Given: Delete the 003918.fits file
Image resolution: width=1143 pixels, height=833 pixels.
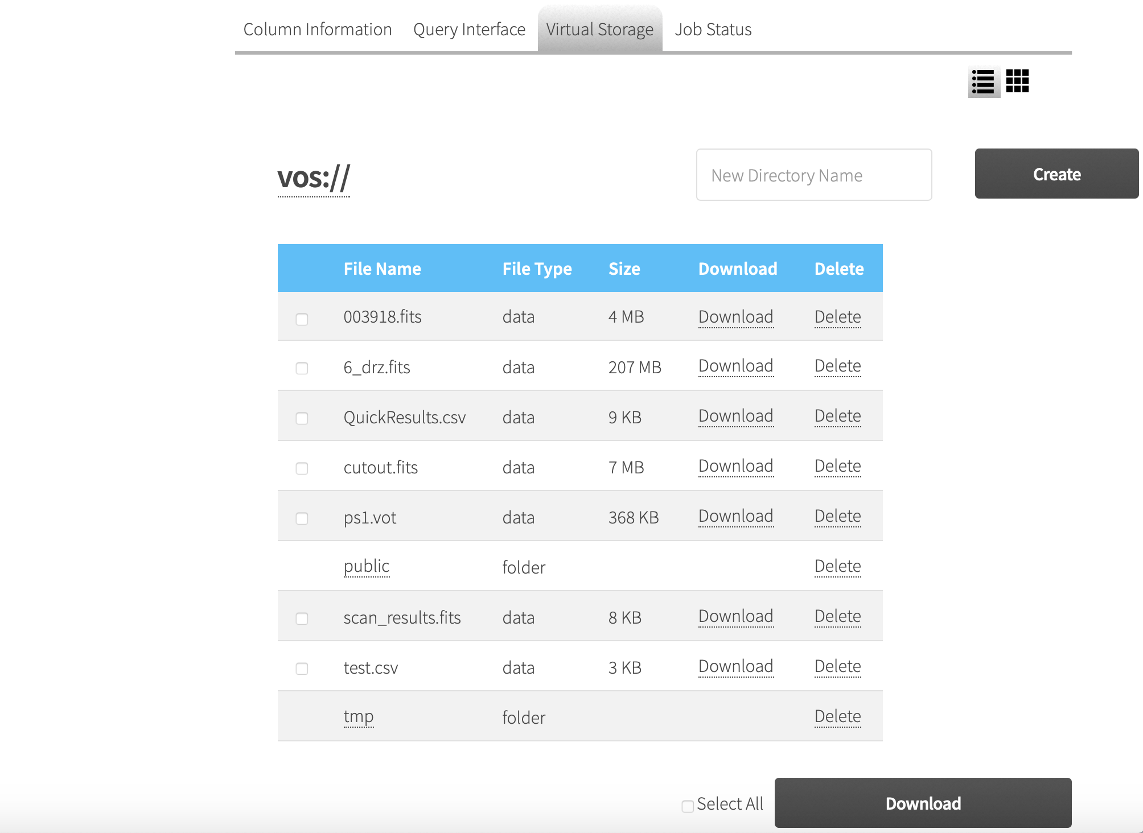Looking at the screenshot, I should (x=837, y=317).
